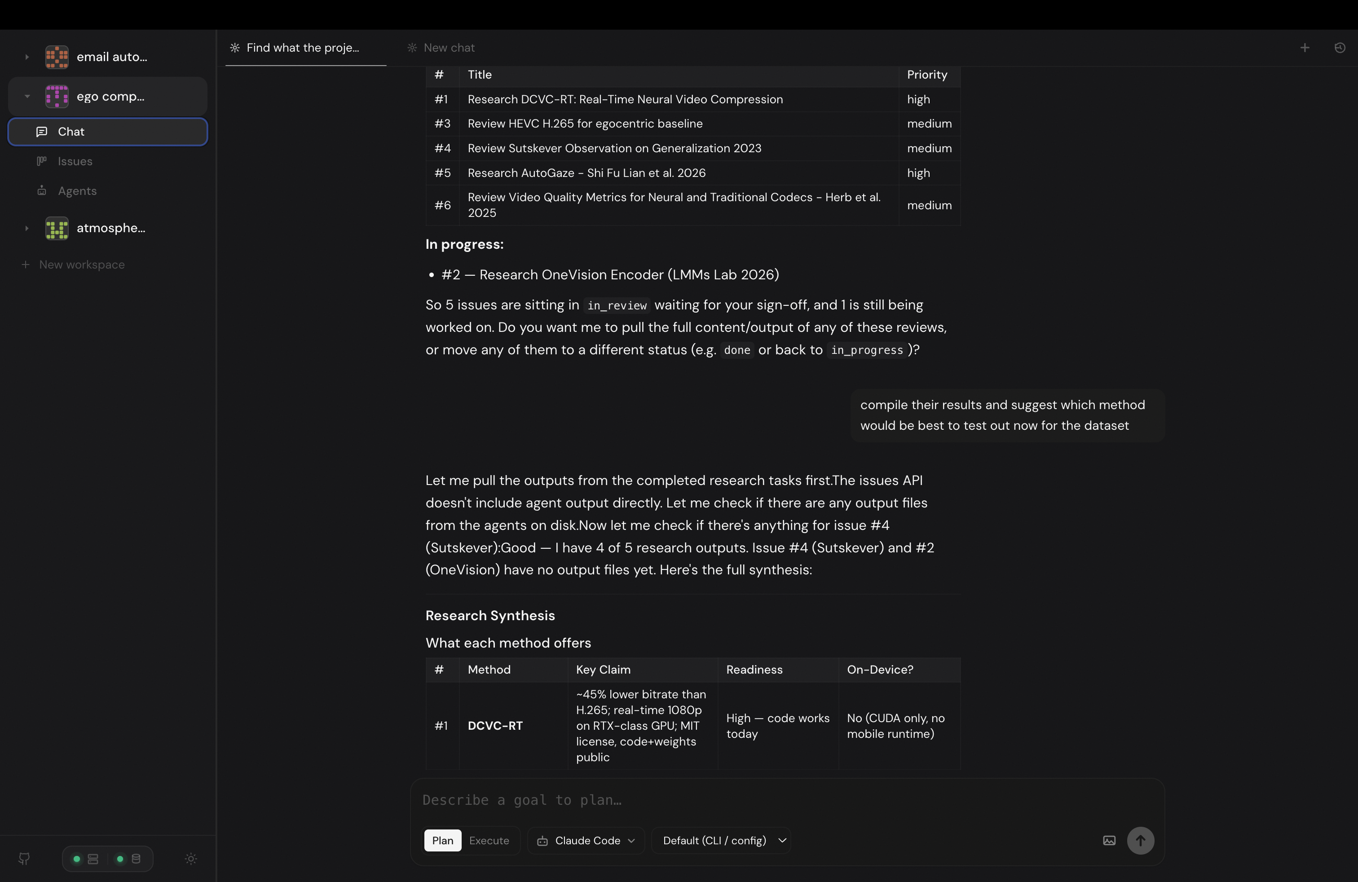This screenshot has height=882, width=1358.
Task: Click the database status indicator icon
Action: click(x=136, y=859)
